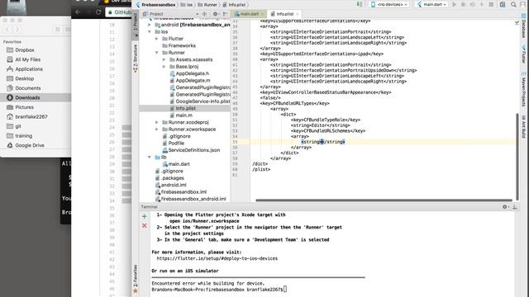Click browser back arrow in background window
The width and height of the screenshot is (529, 297).
tap(78, 12)
